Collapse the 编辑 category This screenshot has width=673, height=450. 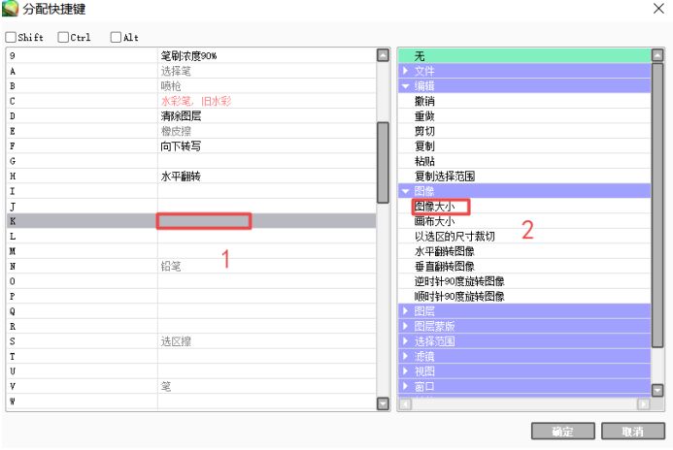point(407,86)
